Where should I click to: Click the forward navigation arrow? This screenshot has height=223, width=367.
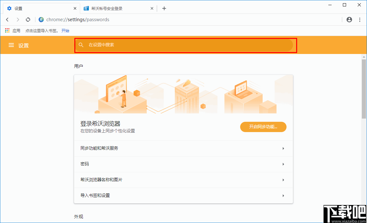[18, 20]
